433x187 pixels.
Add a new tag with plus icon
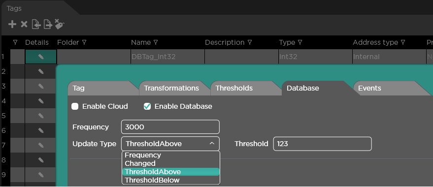click(12, 24)
